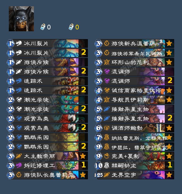Viewport: 182px width, 194px height.
Task: Click the legendary star on 完美+复制
Action: [x=169, y=156]
